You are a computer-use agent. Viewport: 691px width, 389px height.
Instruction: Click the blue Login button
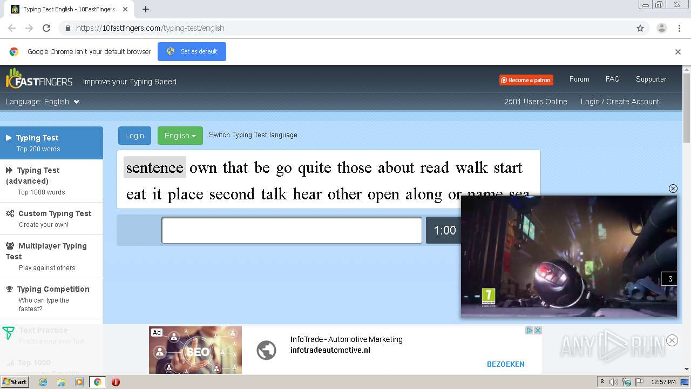click(x=134, y=136)
